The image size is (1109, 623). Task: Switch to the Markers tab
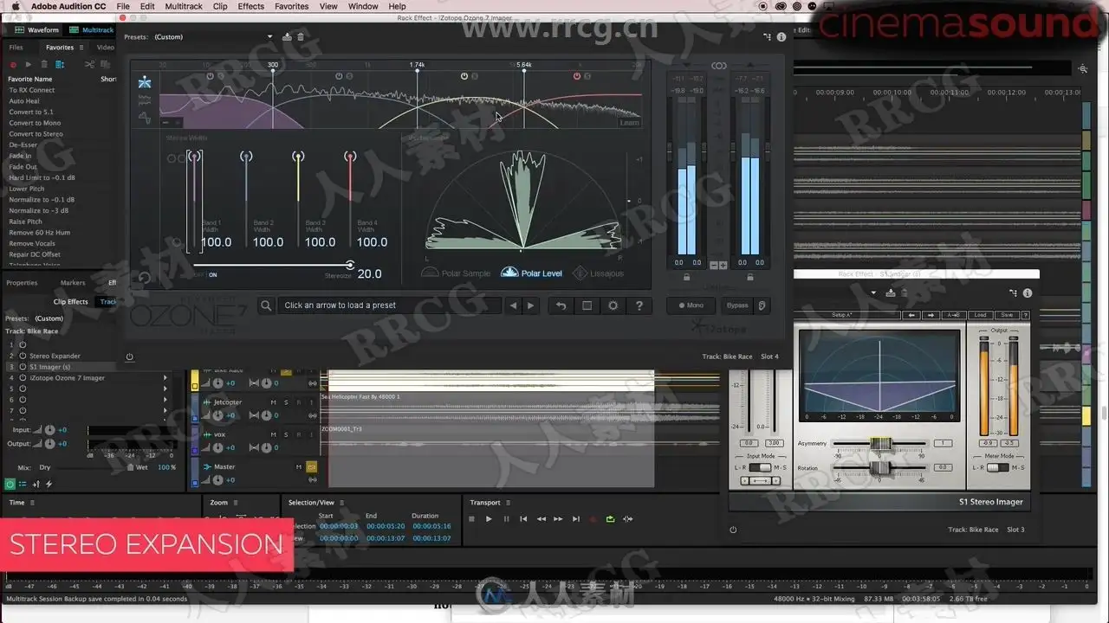pos(73,283)
